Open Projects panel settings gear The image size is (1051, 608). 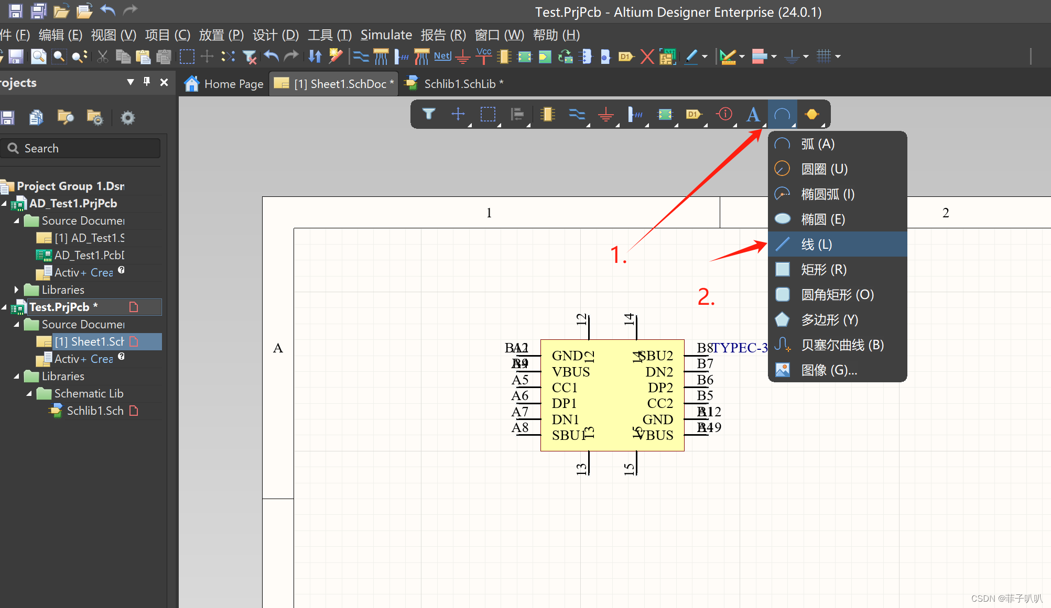[127, 117]
